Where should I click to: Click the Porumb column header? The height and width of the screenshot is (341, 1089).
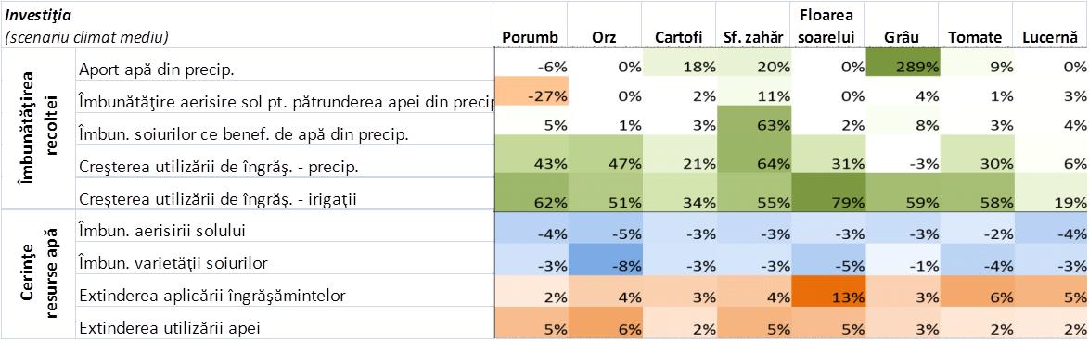pyautogui.click(x=532, y=37)
